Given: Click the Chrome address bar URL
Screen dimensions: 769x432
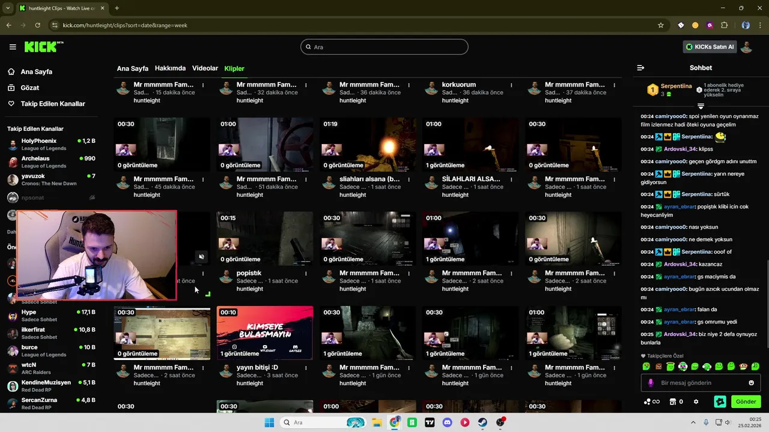Looking at the screenshot, I should [125, 25].
